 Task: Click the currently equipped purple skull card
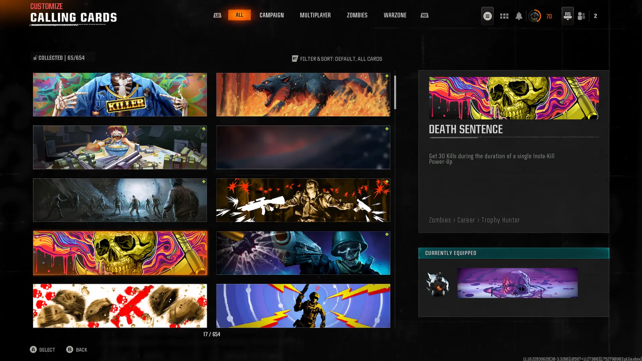(x=517, y=283)
